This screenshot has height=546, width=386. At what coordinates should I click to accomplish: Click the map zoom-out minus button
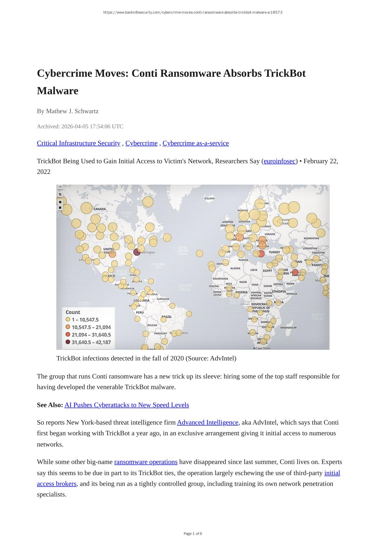click(60, 187)
